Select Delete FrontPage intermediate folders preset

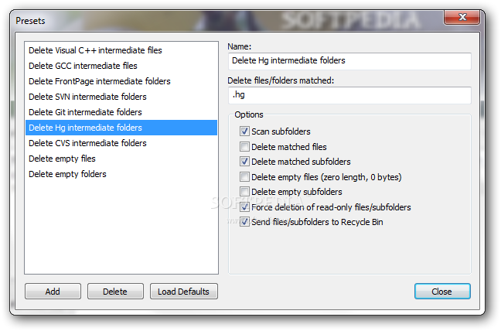pyautogui.click(x=121, y=81)
